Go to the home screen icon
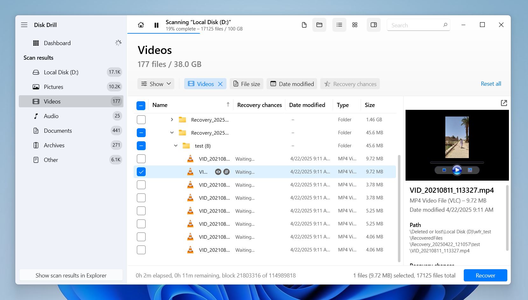The width and height of the screenshot is (528, 300). (141, 25)
